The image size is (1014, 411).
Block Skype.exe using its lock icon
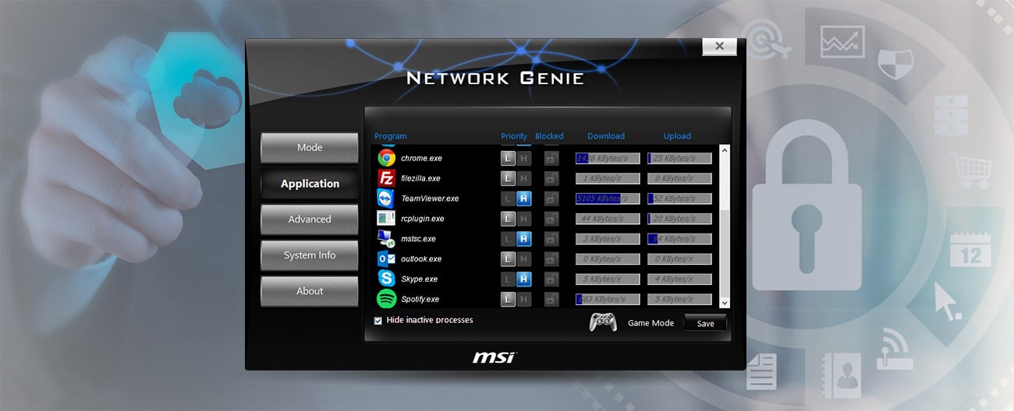click(x=551, y=279)
